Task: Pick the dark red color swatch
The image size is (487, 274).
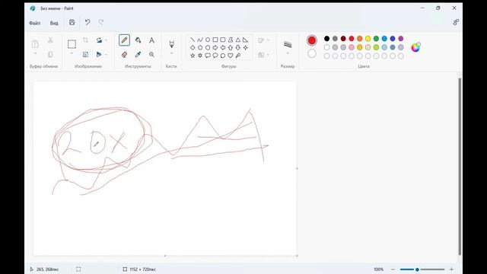Action: (x=343, y=39)
